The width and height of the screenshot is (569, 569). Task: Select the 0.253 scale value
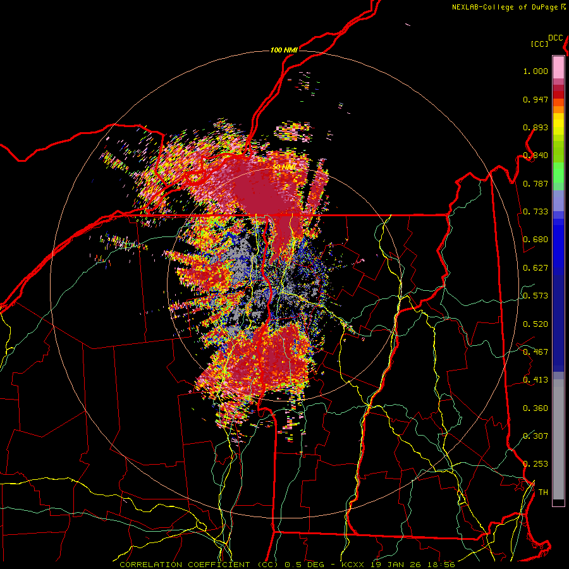click(x=535, y=464)
